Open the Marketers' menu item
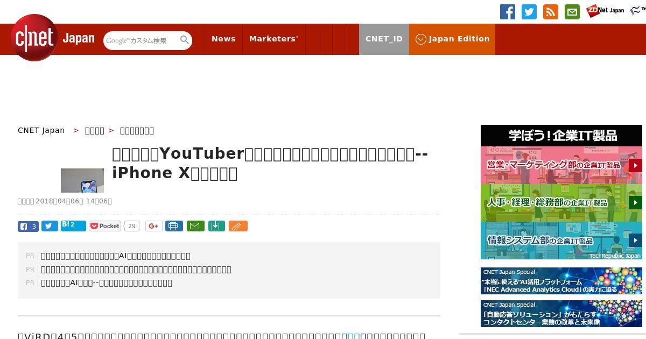The image size is (646, 339). coord(273,39)
